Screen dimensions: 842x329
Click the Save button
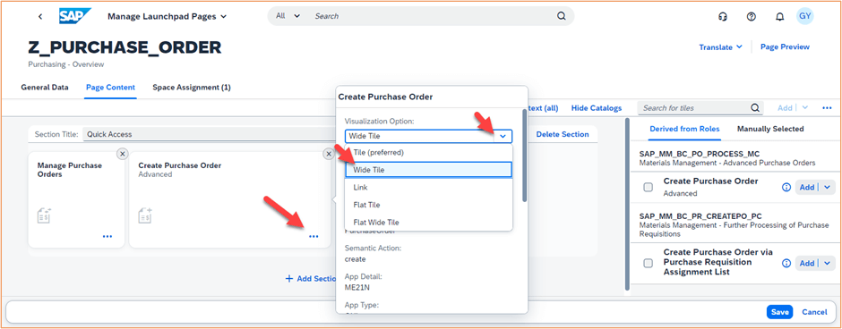pyautogui.click(x=779, y=312)
